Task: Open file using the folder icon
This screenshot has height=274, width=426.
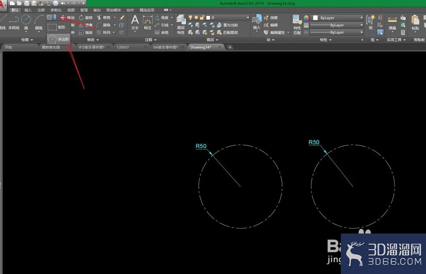Action: (x=19, y=3)
